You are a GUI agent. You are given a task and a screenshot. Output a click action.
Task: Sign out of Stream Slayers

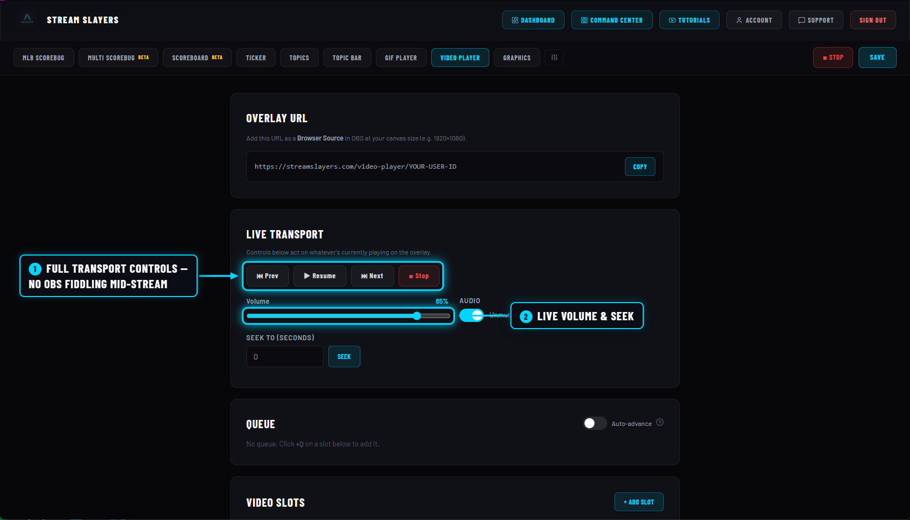pos(873,20)
